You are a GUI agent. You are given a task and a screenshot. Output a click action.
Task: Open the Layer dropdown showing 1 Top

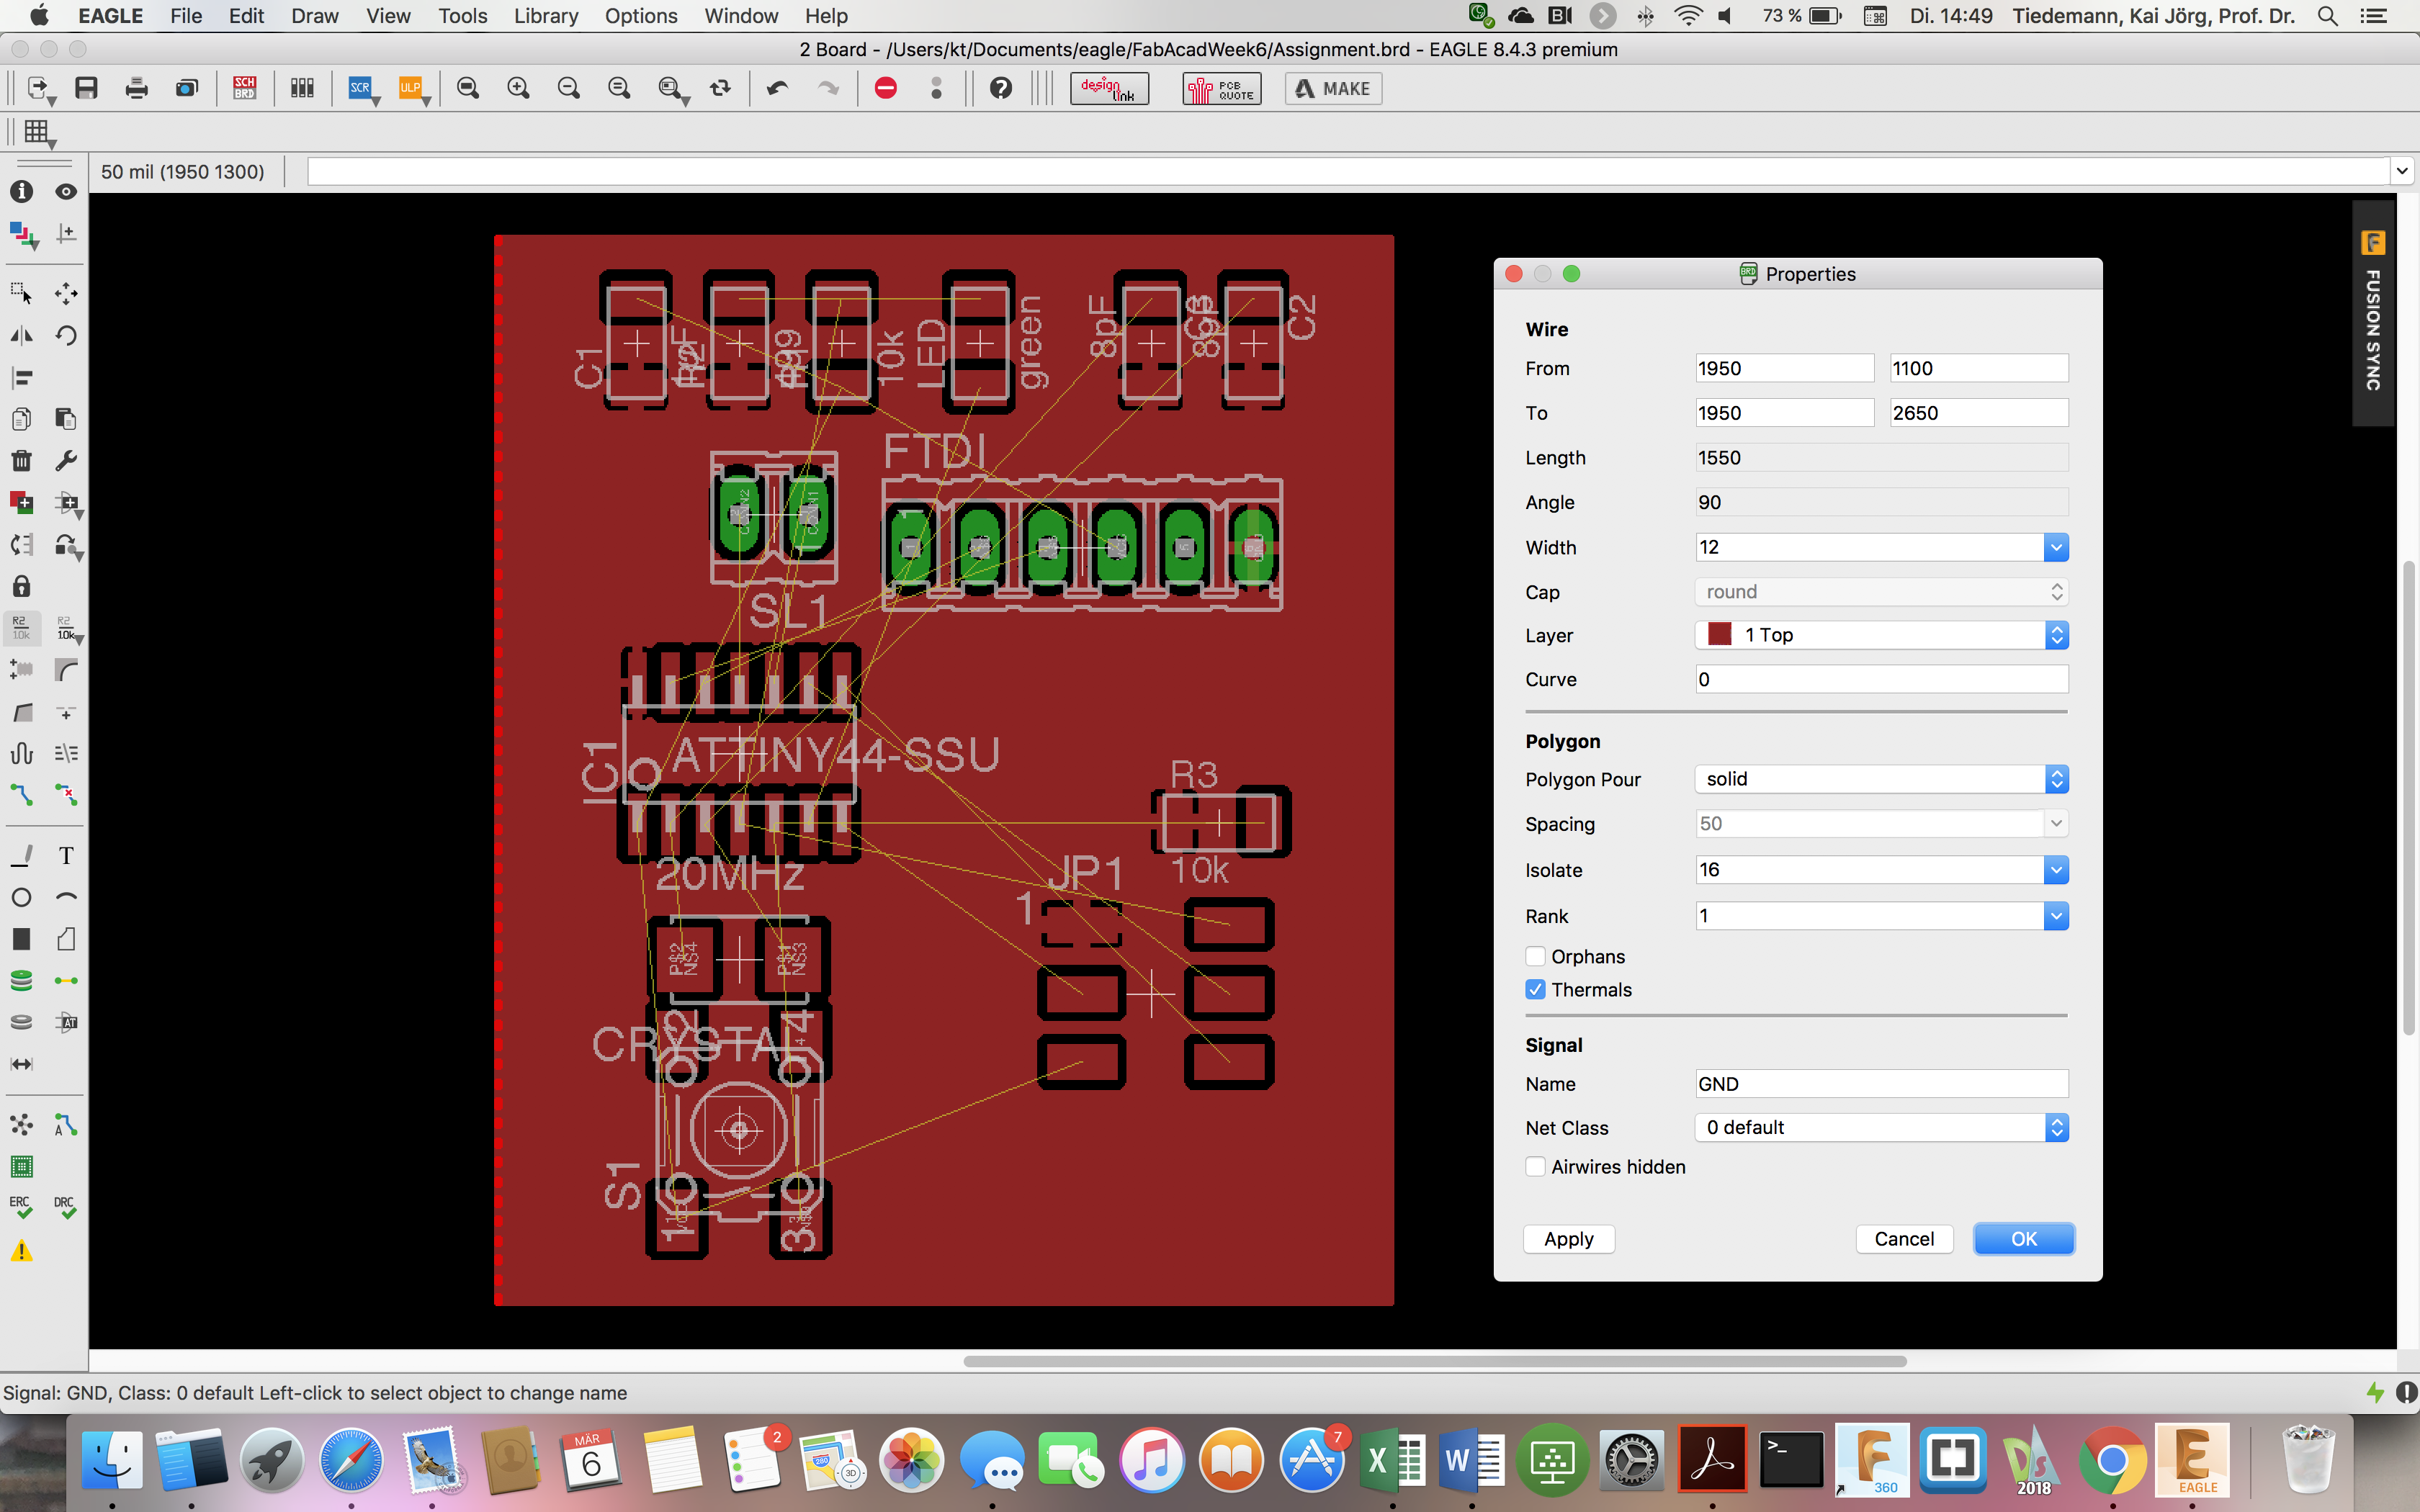click(x=1881, y=635)
